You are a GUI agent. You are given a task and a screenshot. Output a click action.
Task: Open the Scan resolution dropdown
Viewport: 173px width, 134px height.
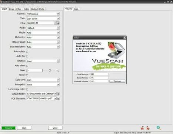43,47
